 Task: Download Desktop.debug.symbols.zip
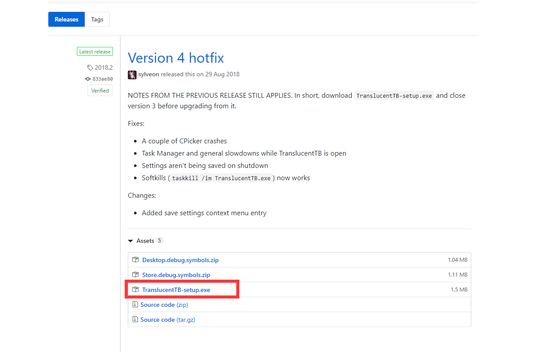tap(181, 260)
